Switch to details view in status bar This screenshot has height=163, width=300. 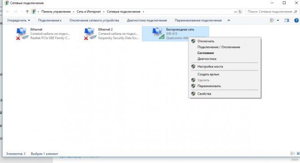click(x=292, y=154)
